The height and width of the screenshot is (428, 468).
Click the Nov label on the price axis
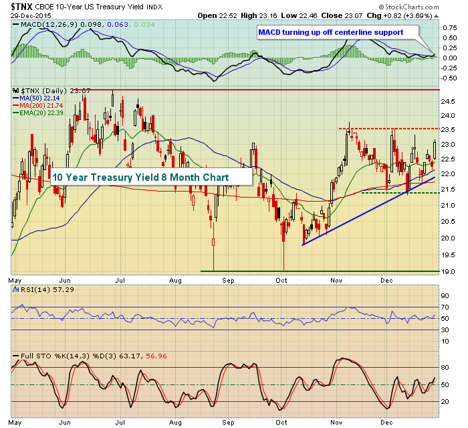[336, 281]
